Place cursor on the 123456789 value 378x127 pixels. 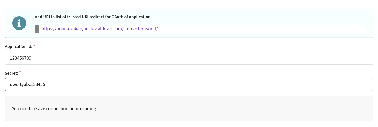[21, 58]
